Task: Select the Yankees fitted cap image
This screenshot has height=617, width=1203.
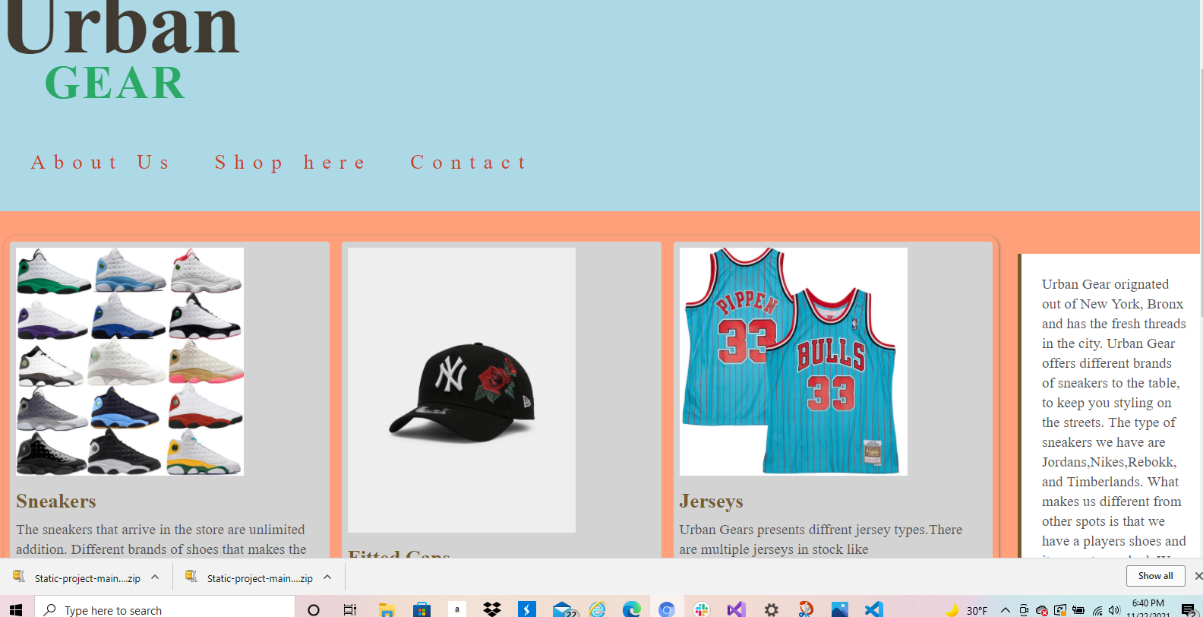Action: pyautogui.click(x=461, y=390)
